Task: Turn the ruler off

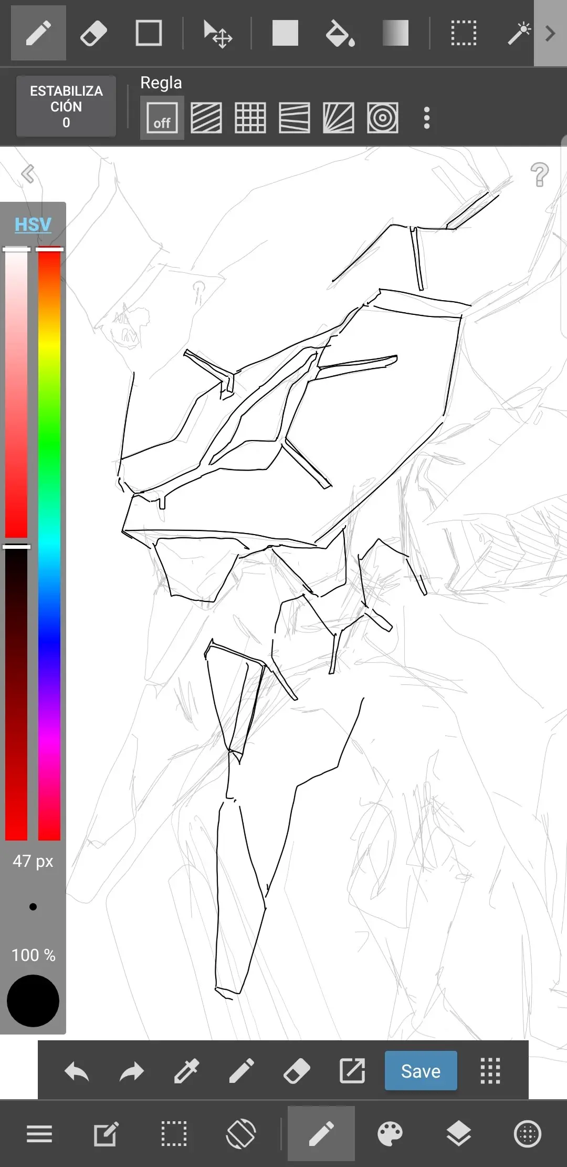Action: pyautogui.click(x=162, y=118)
